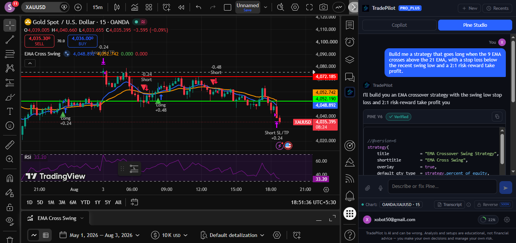Toggle market status indicator beside chart title
Image resolution: width=516 pixels, height=243 pixels.
click(136, 22)
